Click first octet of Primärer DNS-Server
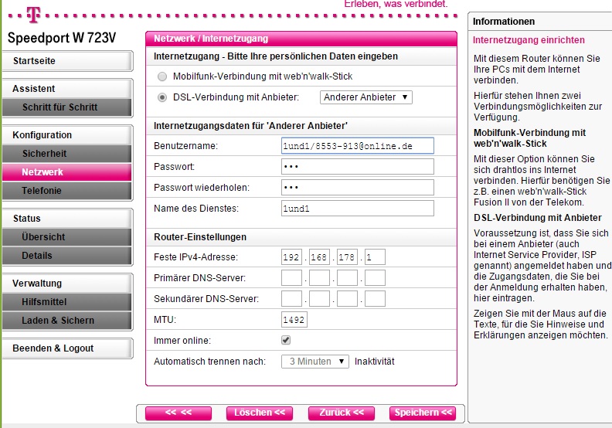Viewport: 612px width, 428px height. click(x=291, y=277)
